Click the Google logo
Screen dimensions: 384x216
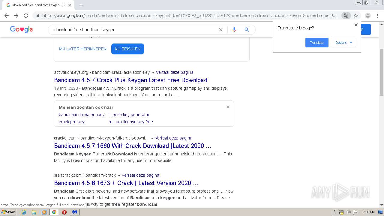click(22, 29)
